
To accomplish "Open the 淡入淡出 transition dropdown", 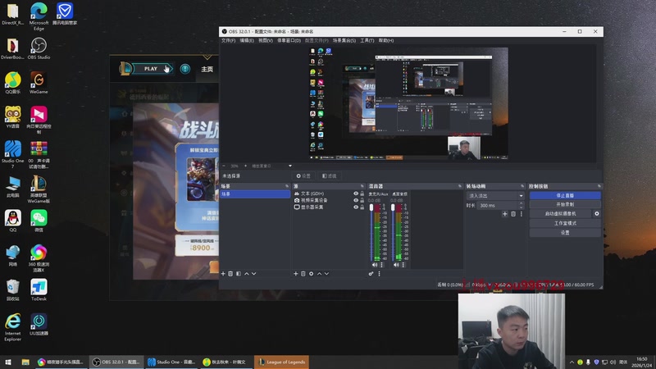I will [495, 196].
